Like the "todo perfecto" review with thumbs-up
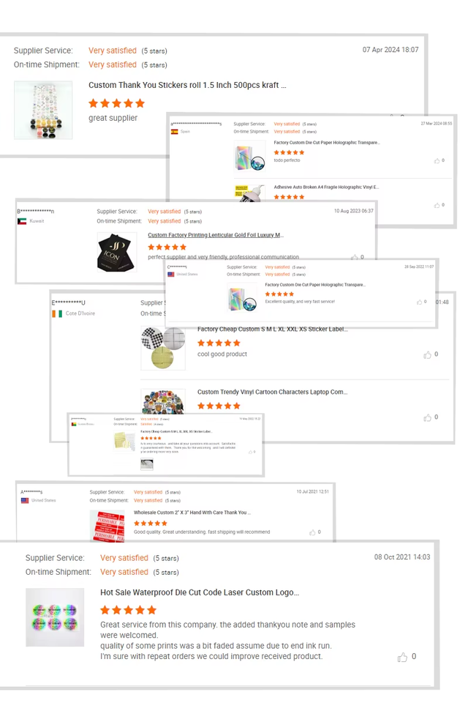 pyautogui.click(x=437, y=160)
